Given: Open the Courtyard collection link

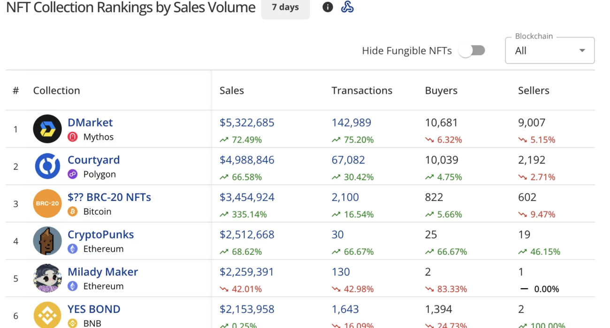Looking at the screenshot, I should pyautogui.click(x=94, y=160).
